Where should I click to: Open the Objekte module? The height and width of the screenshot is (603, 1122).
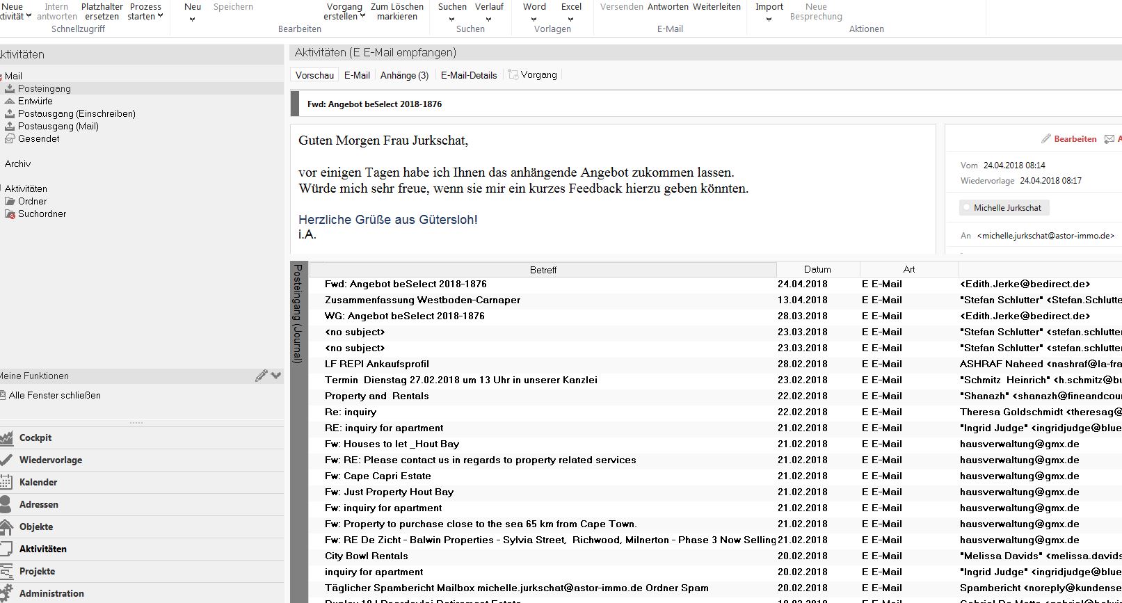tap(35, 526)
